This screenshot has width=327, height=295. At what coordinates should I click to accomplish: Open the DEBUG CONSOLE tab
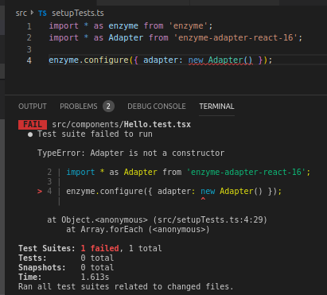[x=157, y=107]
